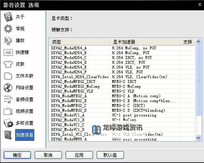Select the DXVA_ModeMPEG2_D row

click(x=122, y=110)
